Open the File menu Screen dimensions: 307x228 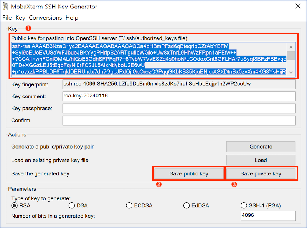7,18
